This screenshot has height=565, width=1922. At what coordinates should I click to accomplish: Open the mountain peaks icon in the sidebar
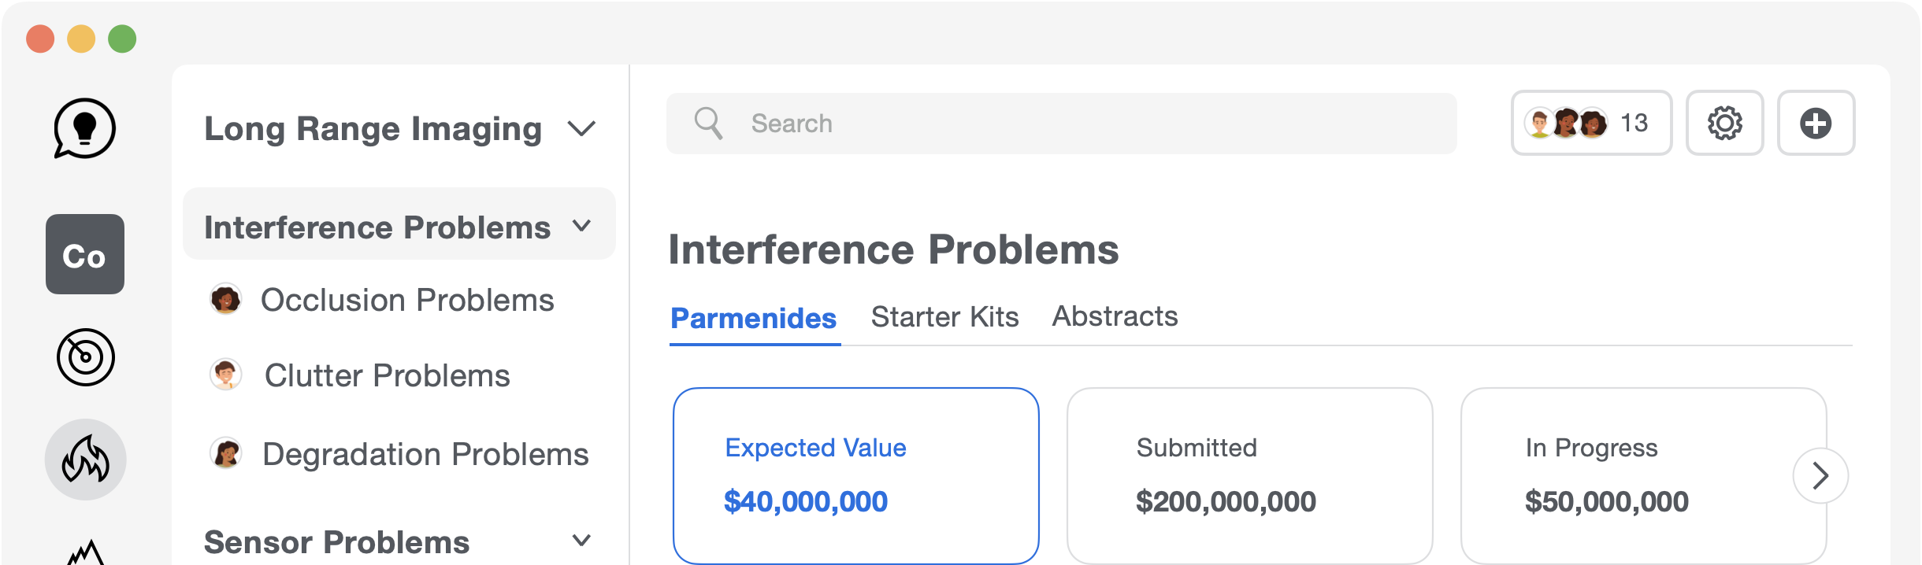[x=86, y=552]
